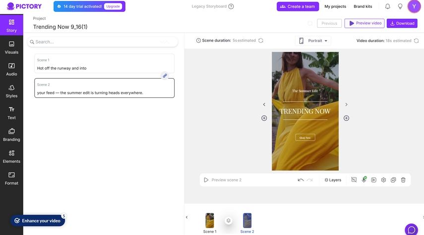Click Enhance your video button
The width and height of the screenshot is (424, 235).
tap(38, 221)
